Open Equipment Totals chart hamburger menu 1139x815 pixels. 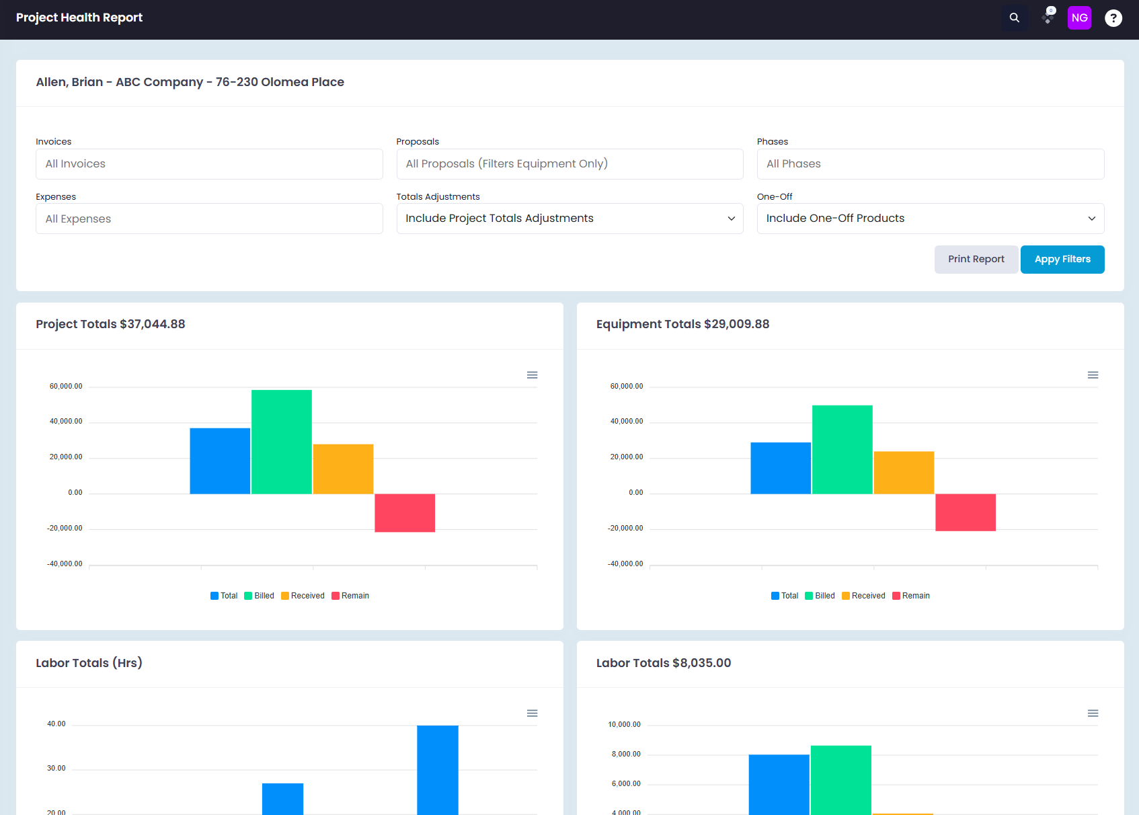[1093, 375]
